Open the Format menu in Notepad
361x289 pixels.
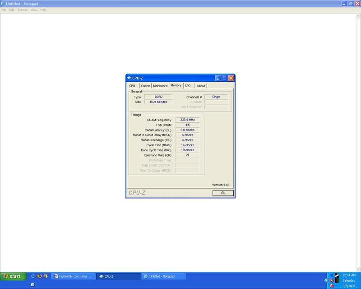22,9
